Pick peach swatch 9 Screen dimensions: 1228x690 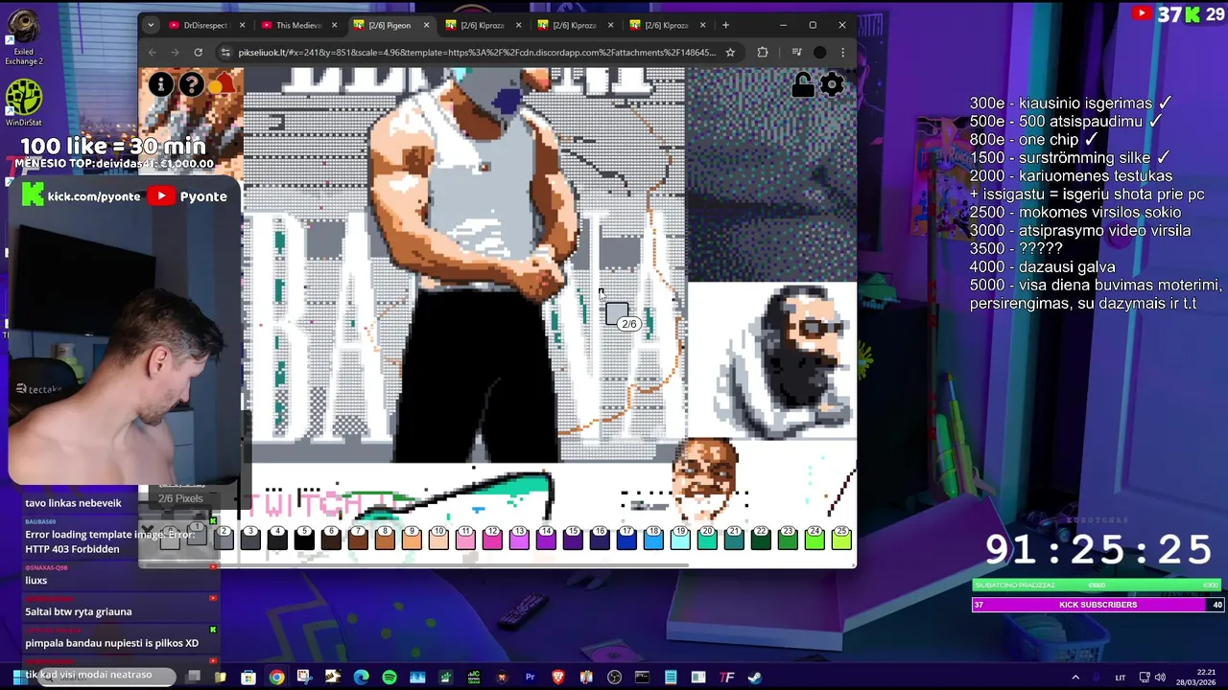tap(412, 538)
